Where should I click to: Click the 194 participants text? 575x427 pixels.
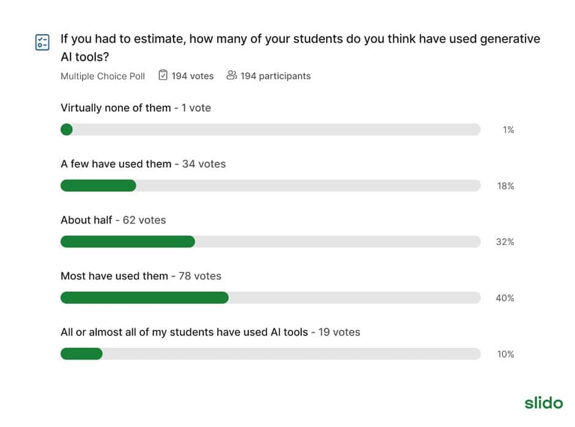[275, 76]
